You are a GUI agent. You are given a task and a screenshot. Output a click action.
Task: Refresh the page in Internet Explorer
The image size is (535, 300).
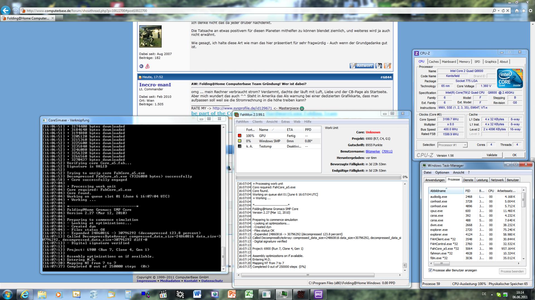503,11
